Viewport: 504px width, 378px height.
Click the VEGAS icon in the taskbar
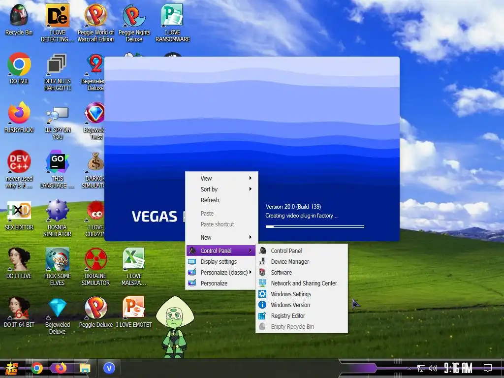coord(109,368)
